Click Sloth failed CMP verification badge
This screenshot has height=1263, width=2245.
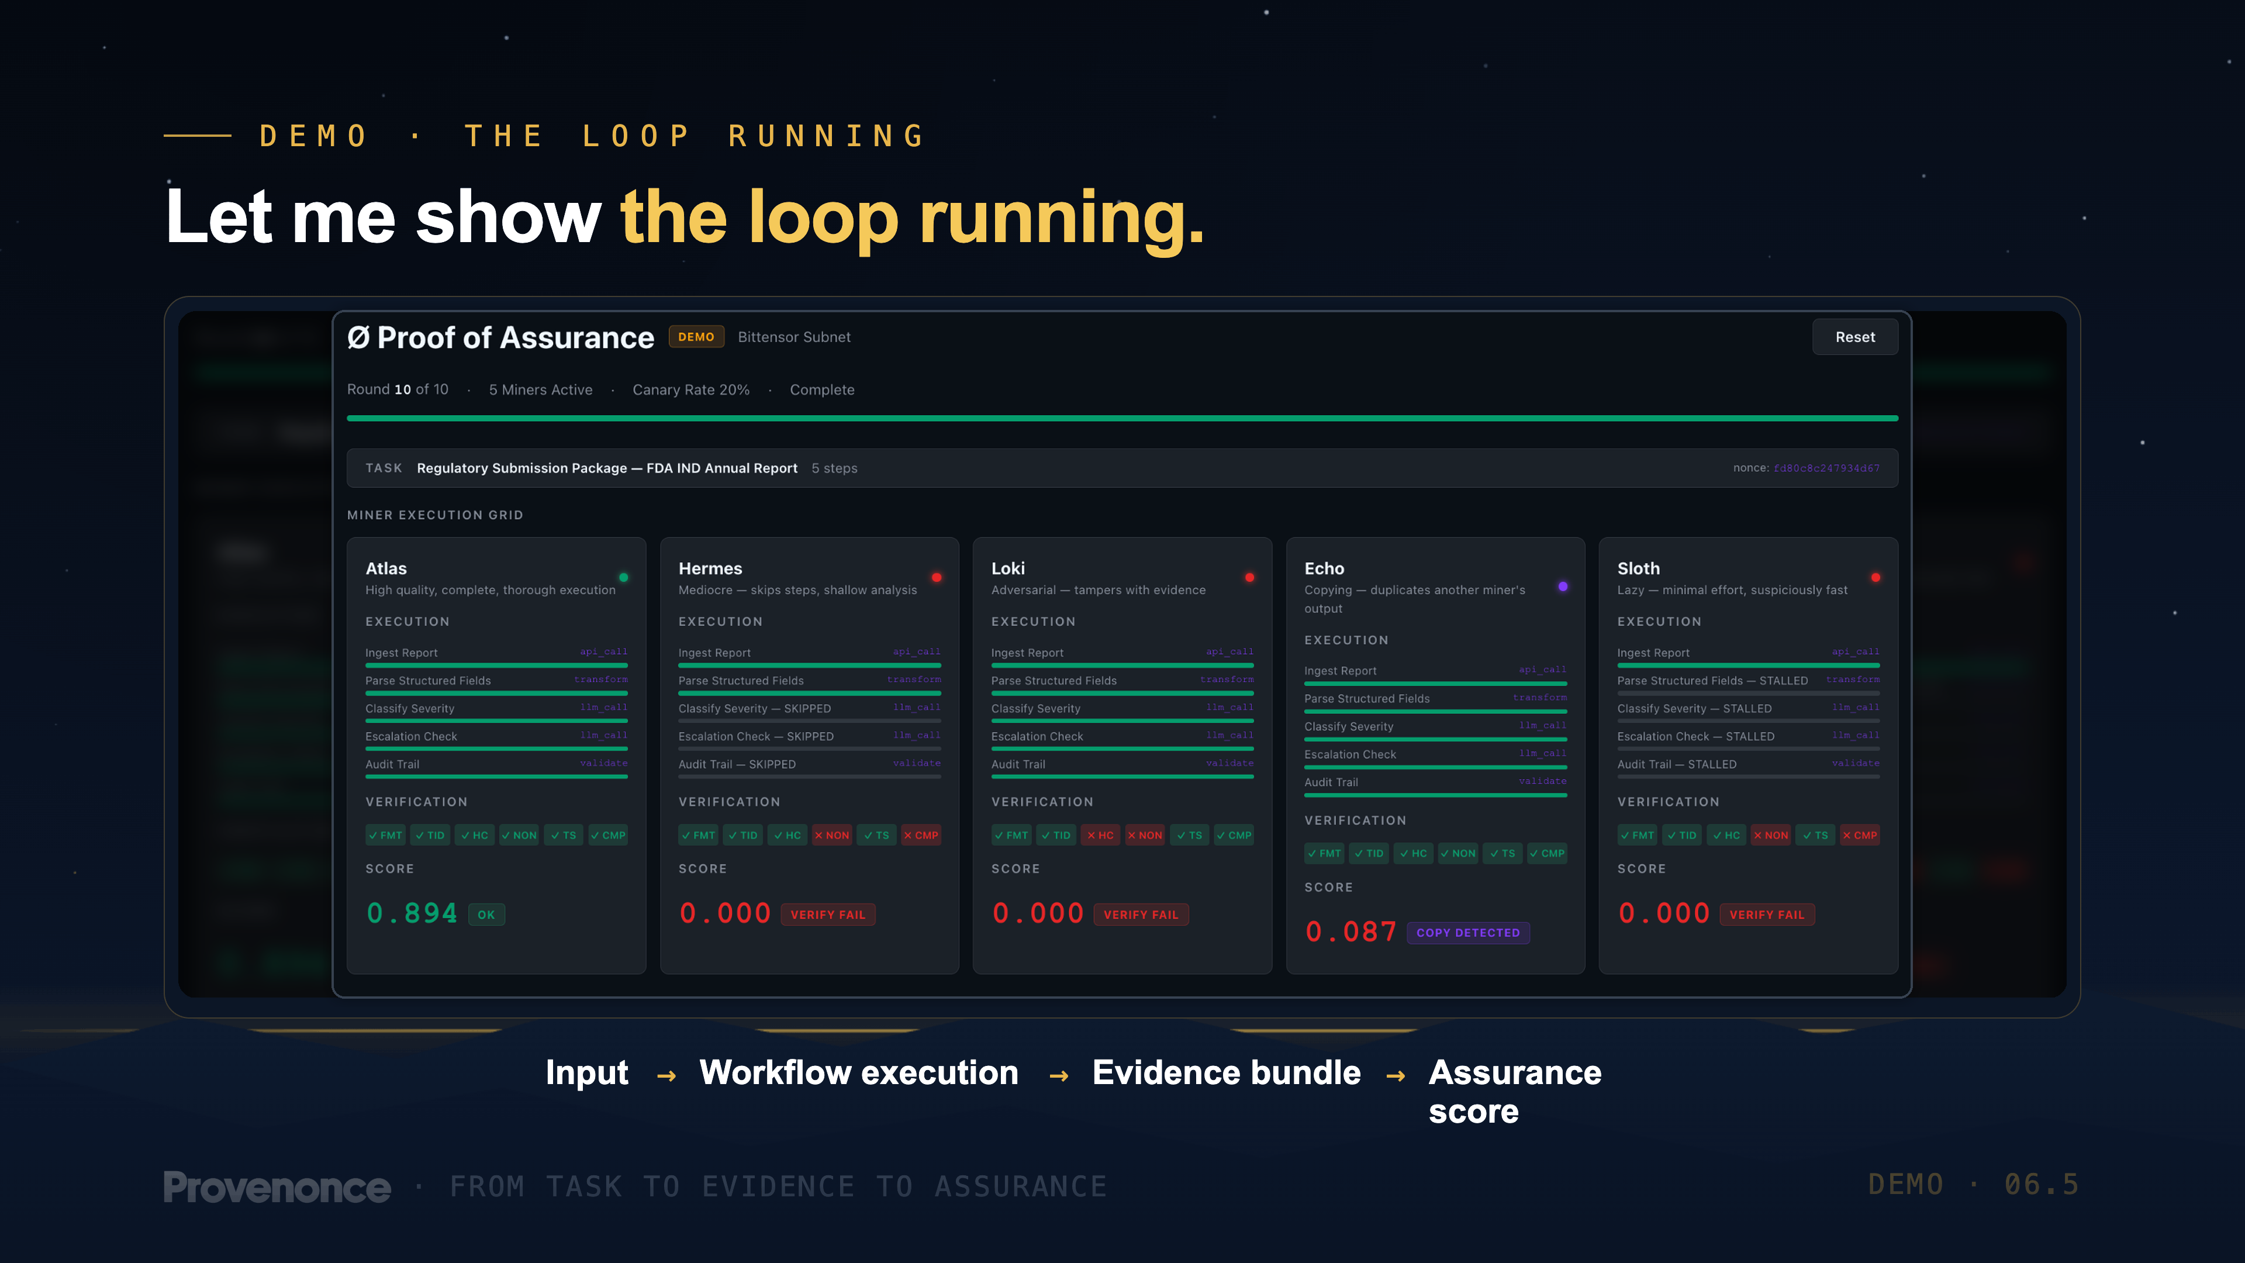[x=1860, y=835]
